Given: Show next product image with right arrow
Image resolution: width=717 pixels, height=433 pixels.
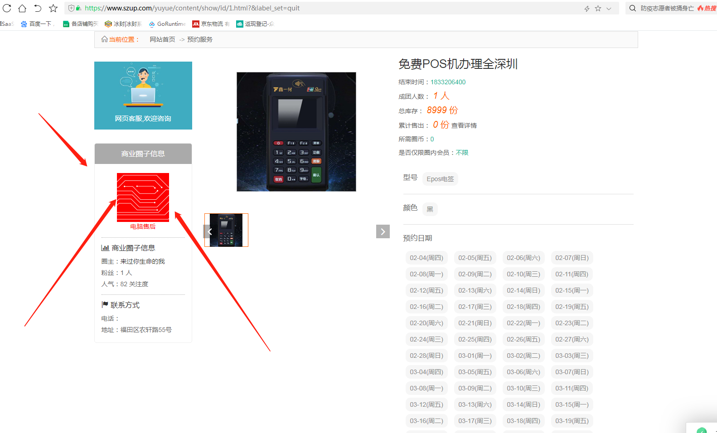Looking at the screenshot, I should (383, 231).
